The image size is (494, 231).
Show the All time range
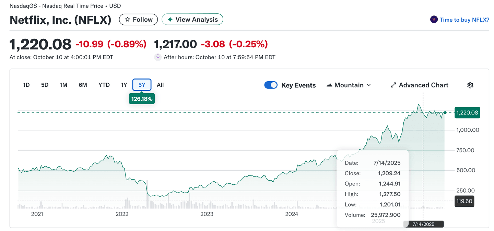click(160, 85)
